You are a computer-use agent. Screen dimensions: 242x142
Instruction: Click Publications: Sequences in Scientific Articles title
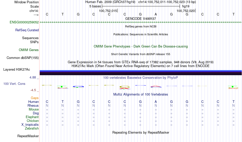(141, 34)
